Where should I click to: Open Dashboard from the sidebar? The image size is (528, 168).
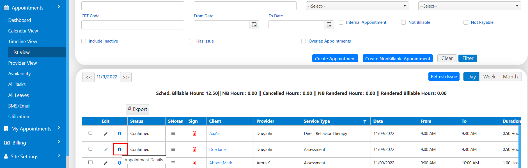click(x=20, y=20)
